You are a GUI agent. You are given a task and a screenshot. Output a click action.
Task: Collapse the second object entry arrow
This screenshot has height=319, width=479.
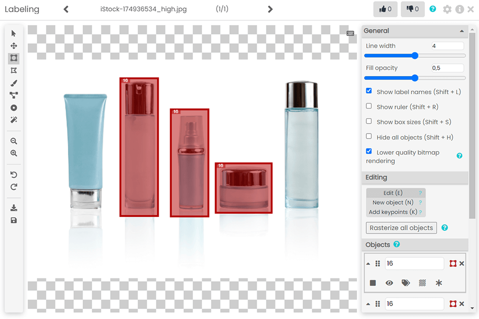coord(368,304)
